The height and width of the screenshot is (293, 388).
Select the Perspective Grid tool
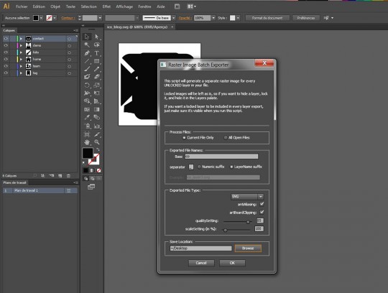click(97, 101)
